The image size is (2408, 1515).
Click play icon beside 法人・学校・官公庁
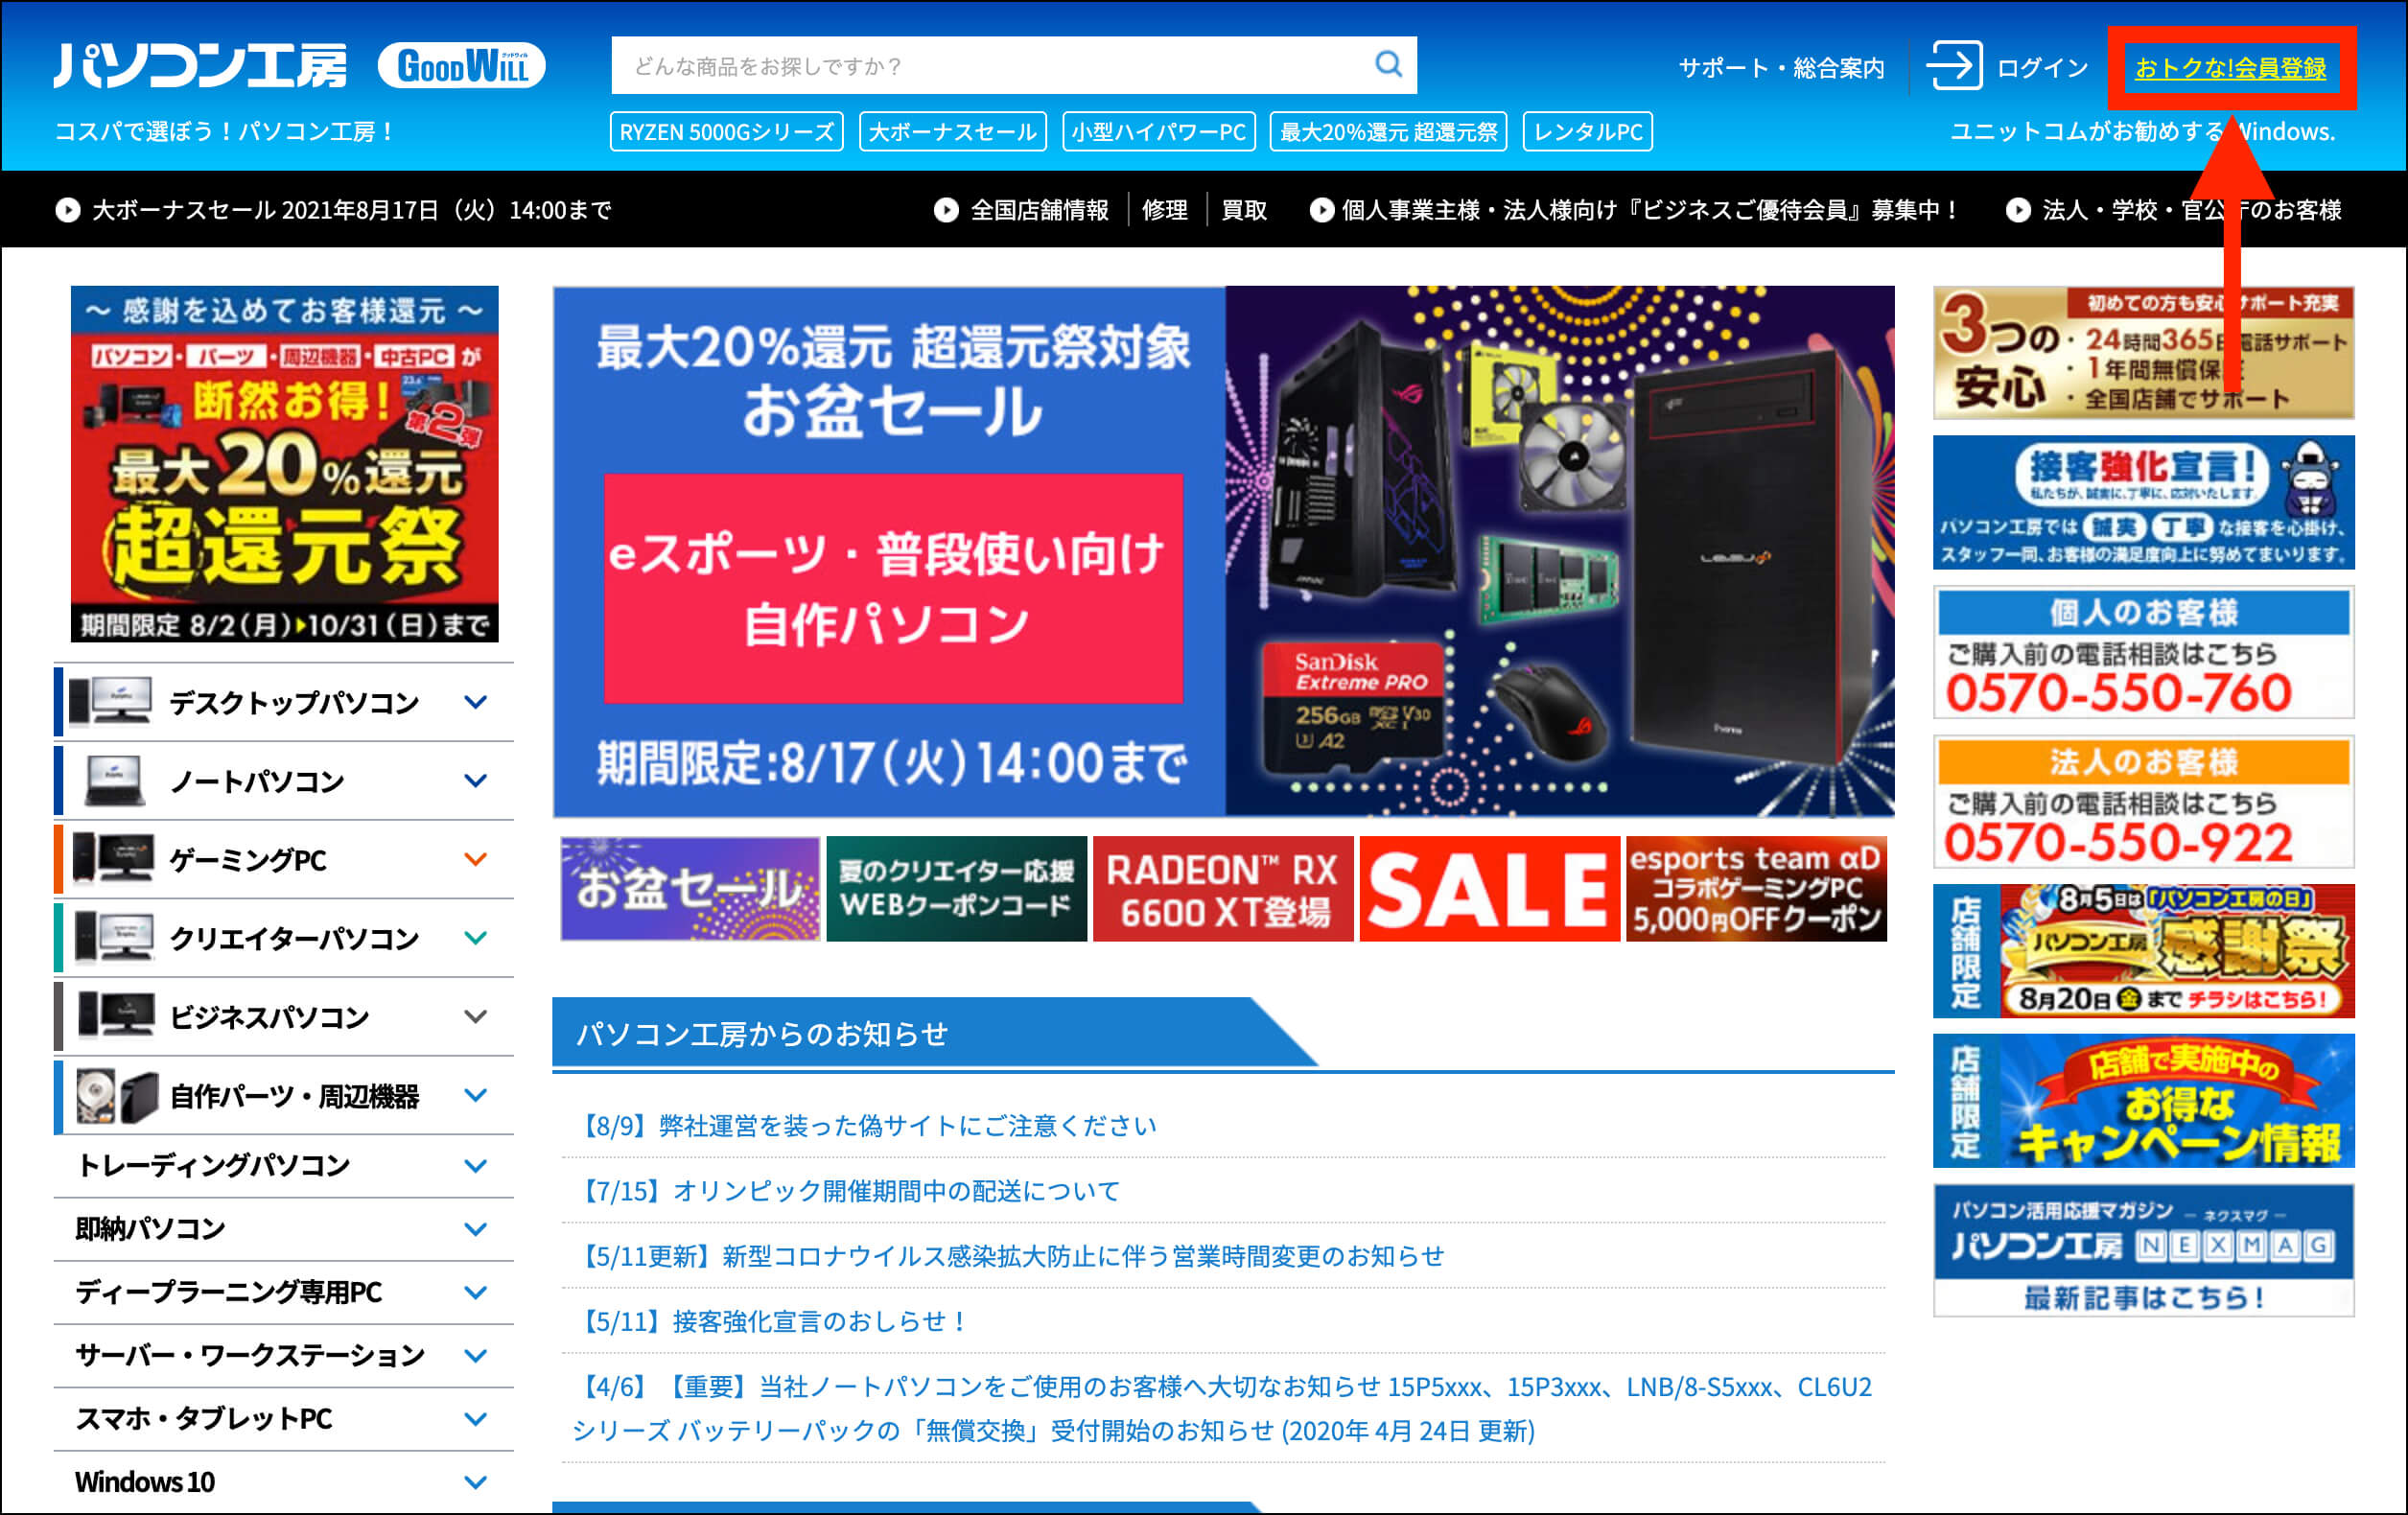(x=2018, y=210)
